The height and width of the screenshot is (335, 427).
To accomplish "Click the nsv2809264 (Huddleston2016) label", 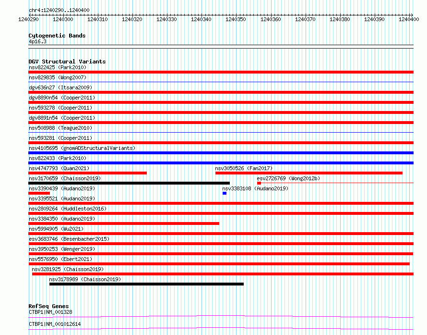I will pos(68,209).
